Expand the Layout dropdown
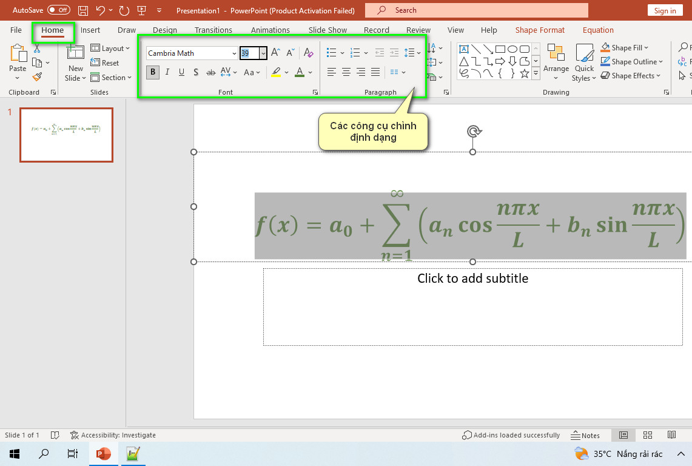 pos(110,49)
